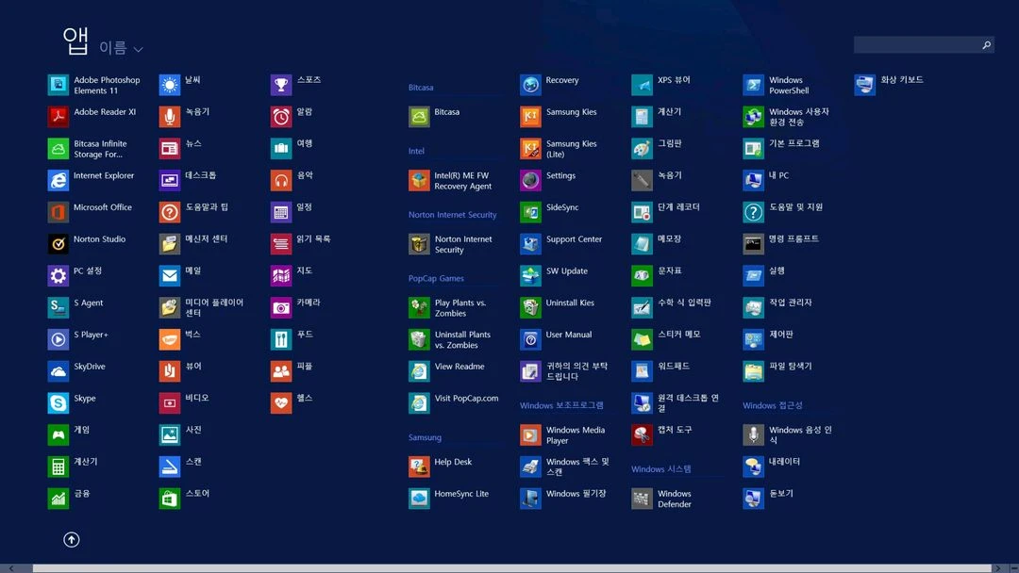The image size is (1019, 573).
Task: Open 금융 finance app icon
Action: tap(58, 499)
